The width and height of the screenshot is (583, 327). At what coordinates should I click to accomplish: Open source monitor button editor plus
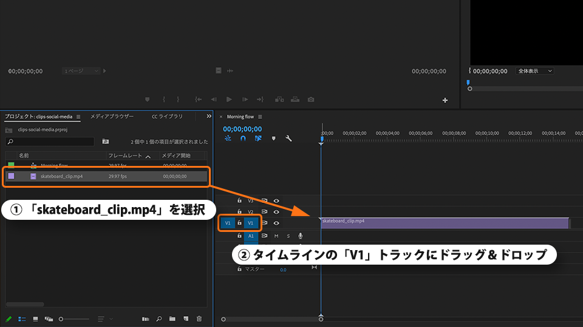[x=445, y=100]
